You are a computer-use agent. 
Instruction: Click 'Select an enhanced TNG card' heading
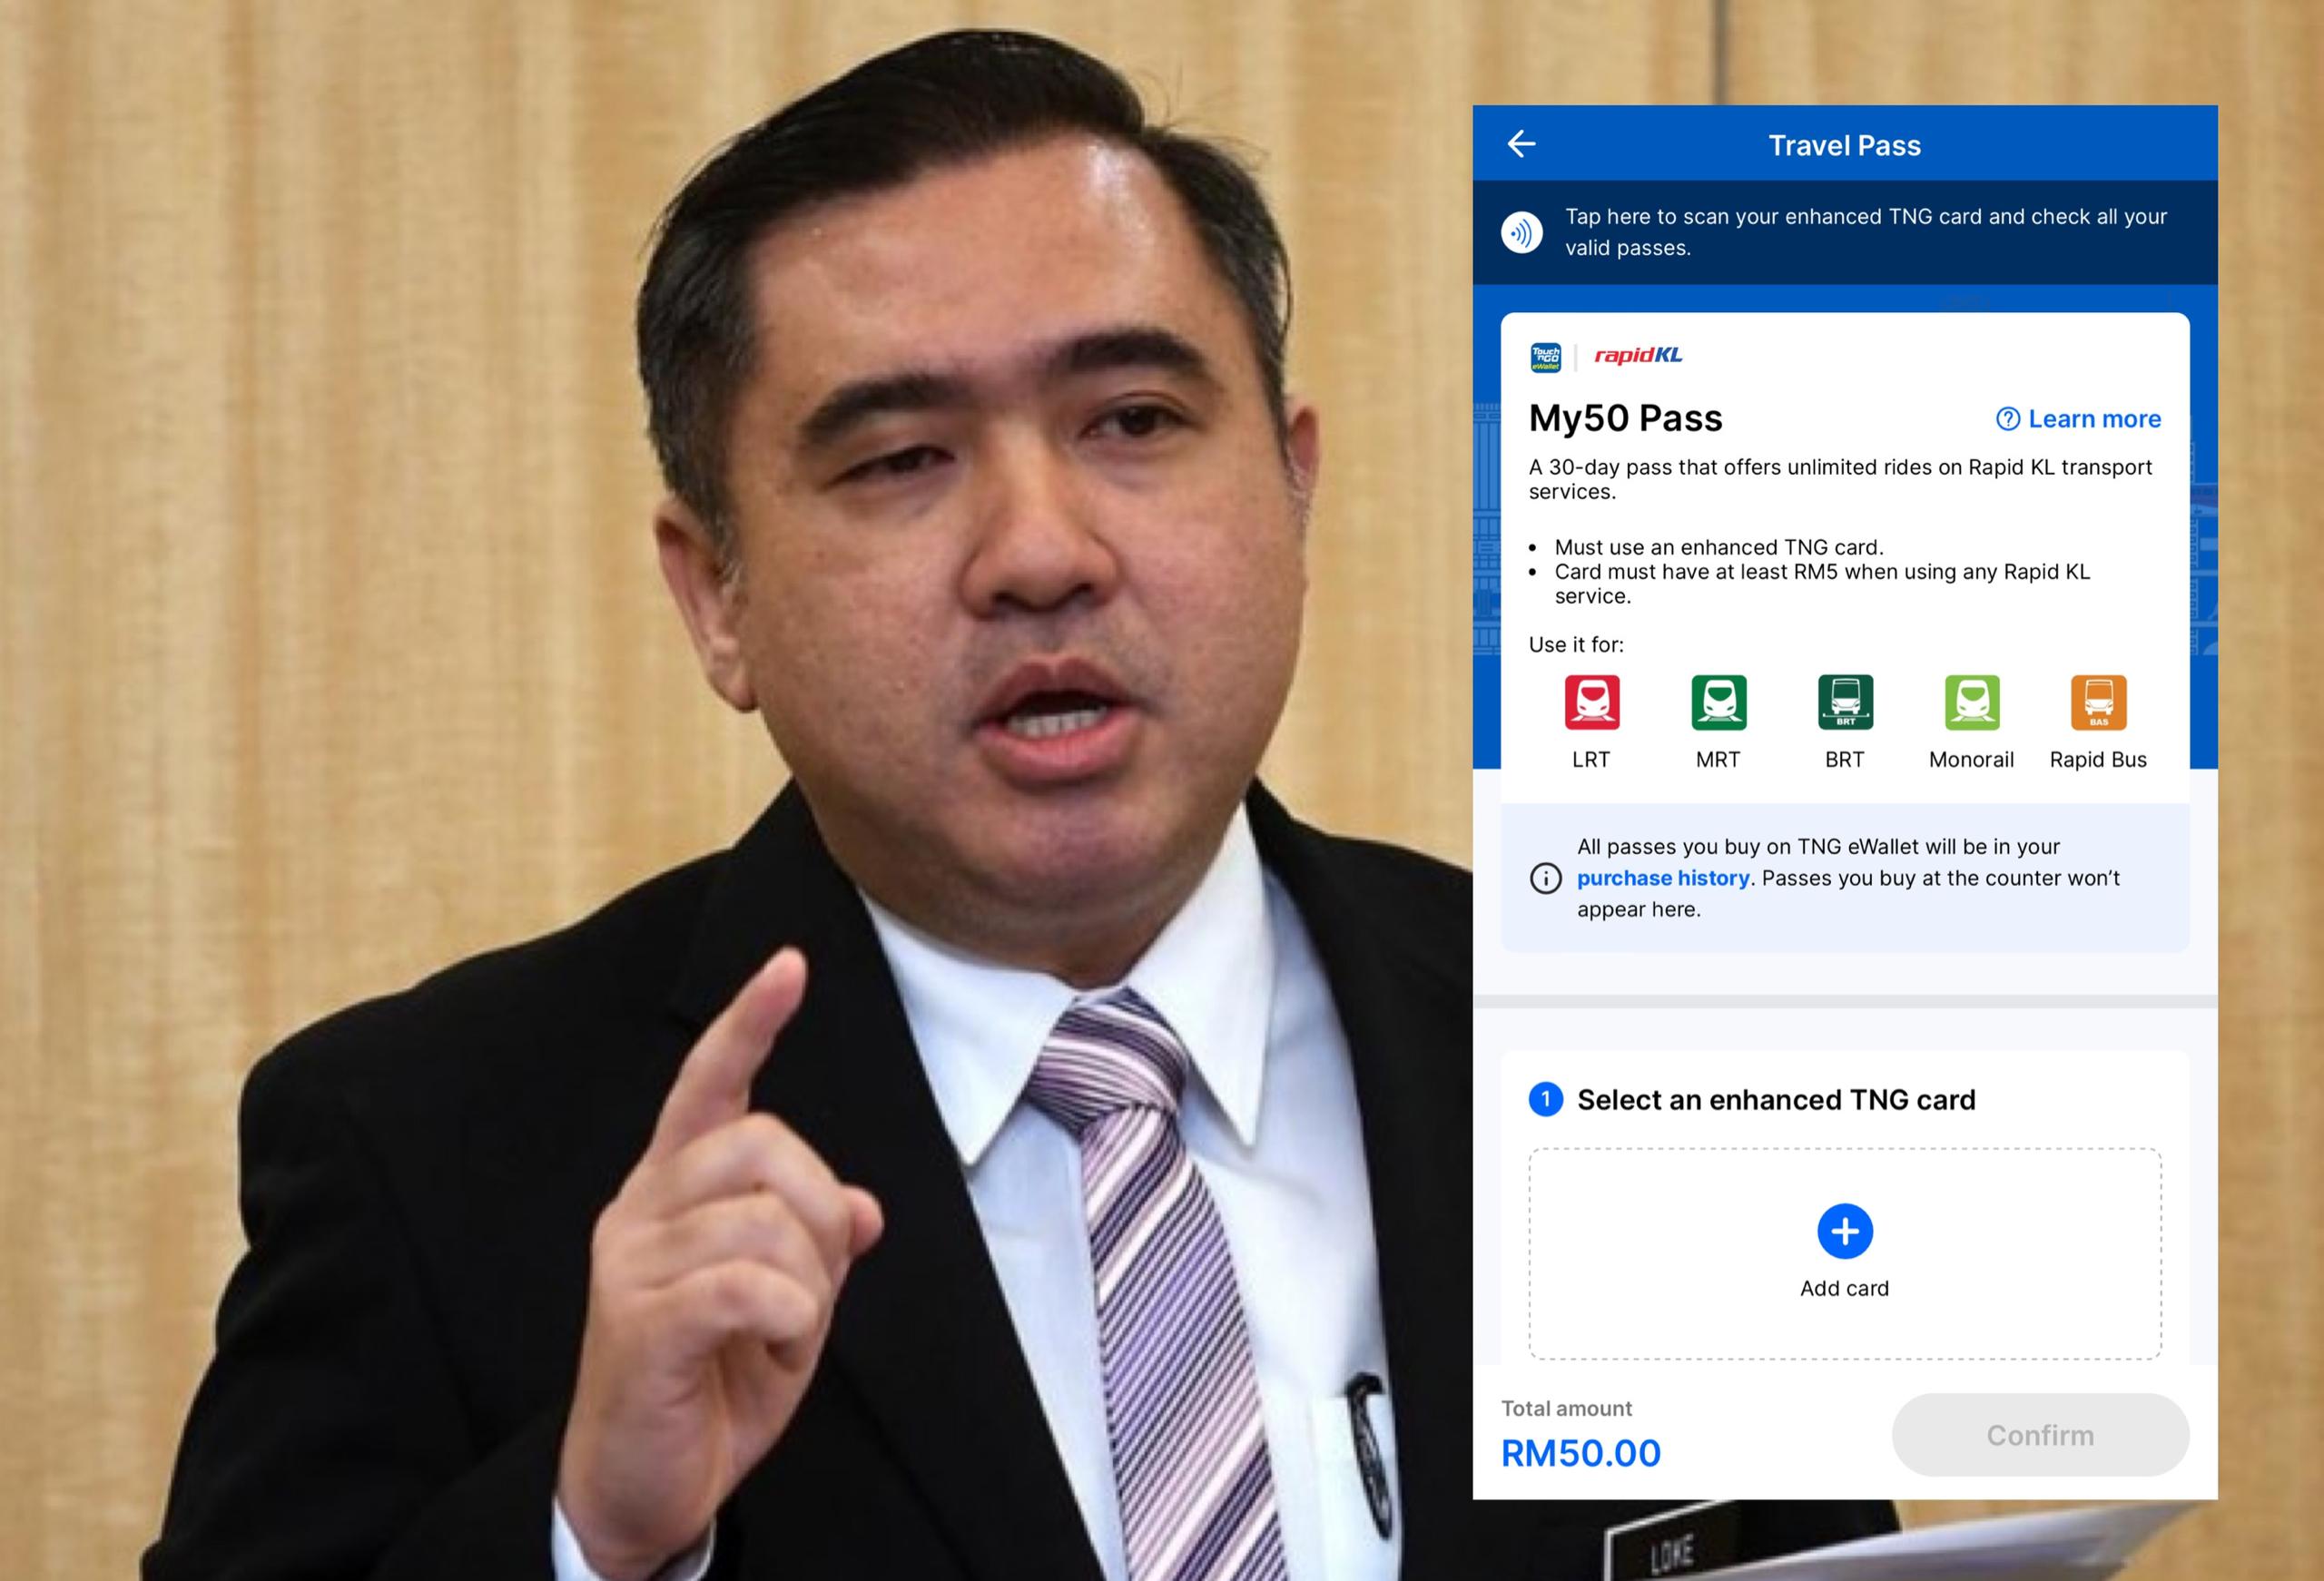click(1776, 1100)
